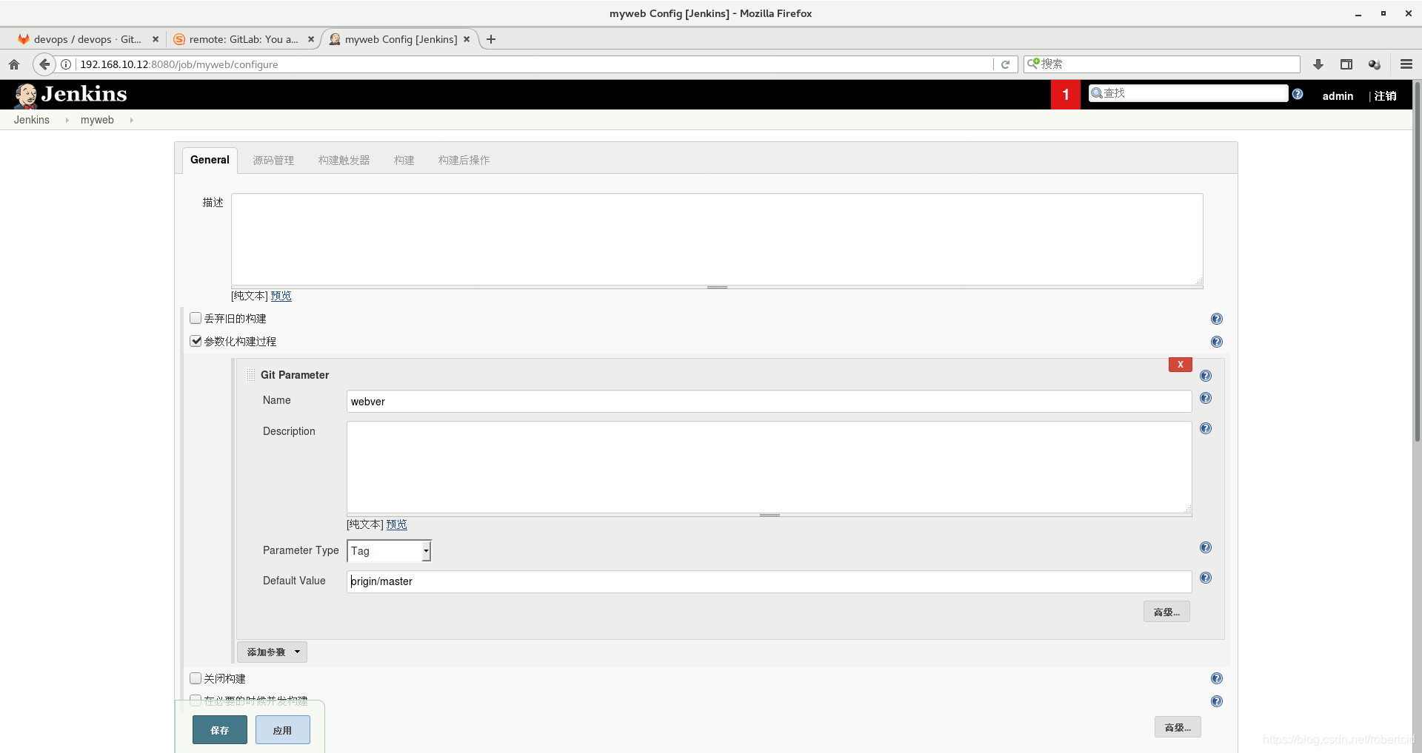Close the 'remote: GitLab' tab

pos(311,39)
